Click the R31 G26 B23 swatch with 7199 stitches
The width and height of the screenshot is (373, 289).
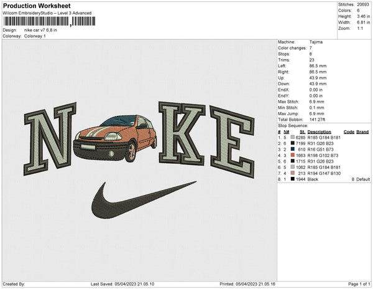pos(293,143)
